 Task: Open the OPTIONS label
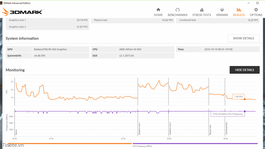pyautogui.click(x=256, y=15)
